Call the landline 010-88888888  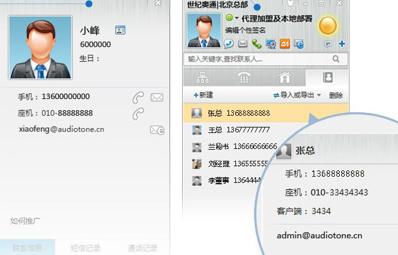tap(138, 114)
